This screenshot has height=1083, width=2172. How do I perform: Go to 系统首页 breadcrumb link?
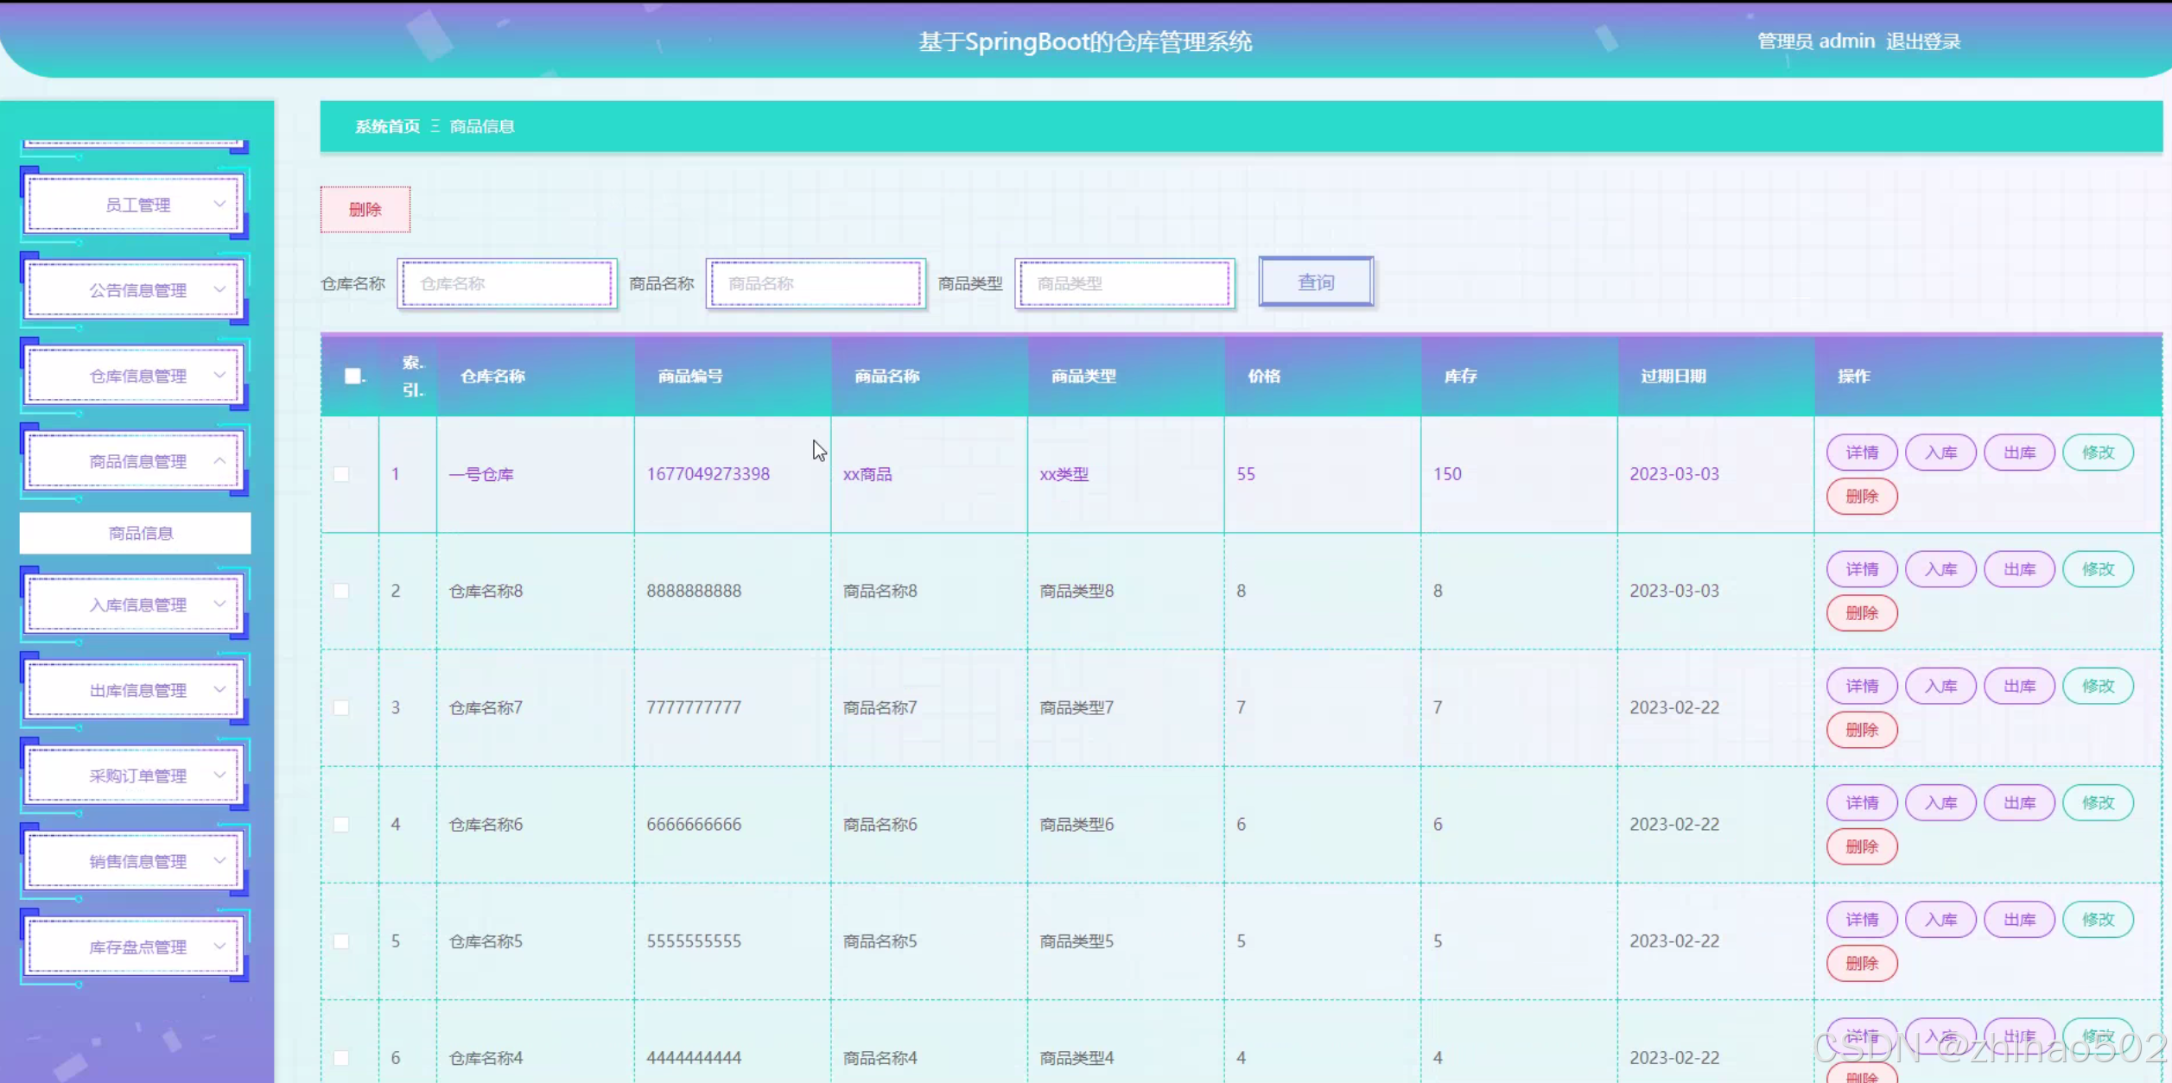click(387, 126)
